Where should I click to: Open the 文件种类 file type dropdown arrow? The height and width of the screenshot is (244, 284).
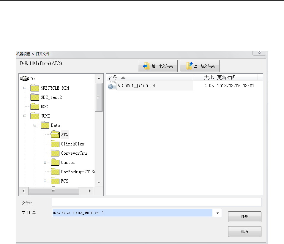pos(217,213)
